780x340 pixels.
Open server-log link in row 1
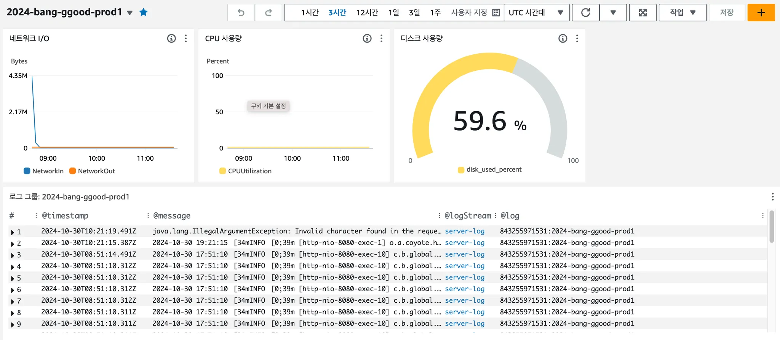tap(465, 231)
